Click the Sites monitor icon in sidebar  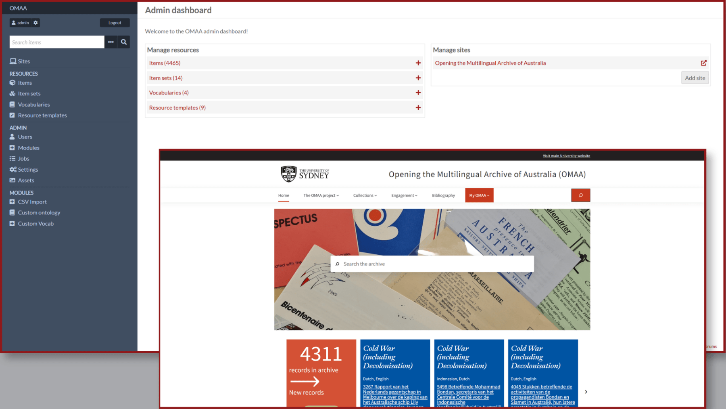click(13, 61)
